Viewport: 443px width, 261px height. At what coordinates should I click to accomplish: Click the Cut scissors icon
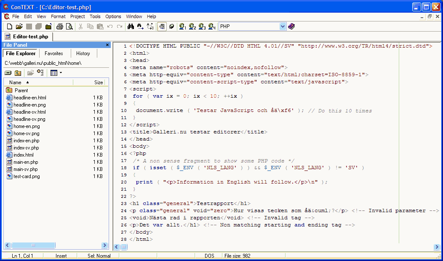tap(80, 27)
